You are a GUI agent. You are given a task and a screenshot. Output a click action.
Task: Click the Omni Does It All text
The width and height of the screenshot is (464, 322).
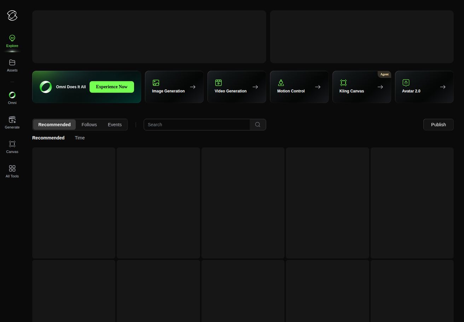71,87
